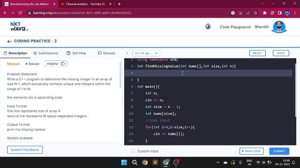Toggle the Custom Input checkbox
The image size is (300, 168).
click(133, 151)
